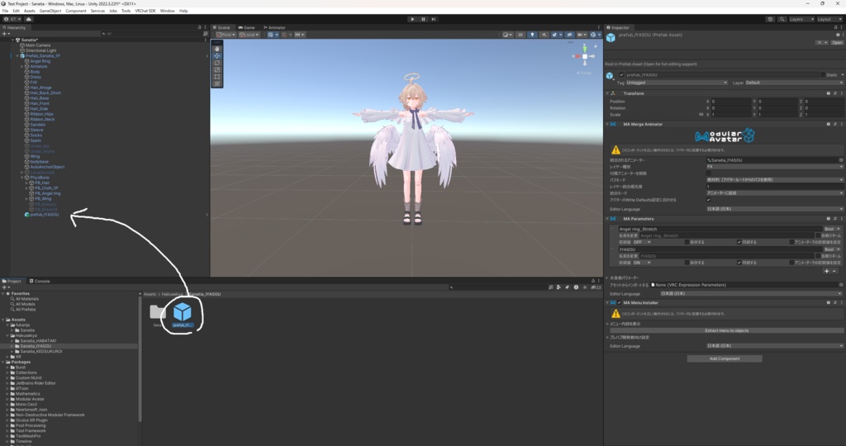Open the Local handle rotation dropdown
Screen dimensions: 846x446
249,35
